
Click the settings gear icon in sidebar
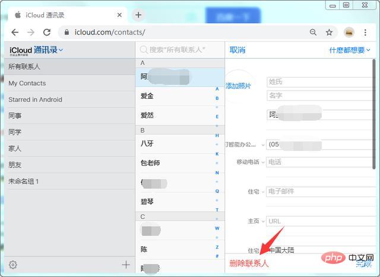point(13,265)
